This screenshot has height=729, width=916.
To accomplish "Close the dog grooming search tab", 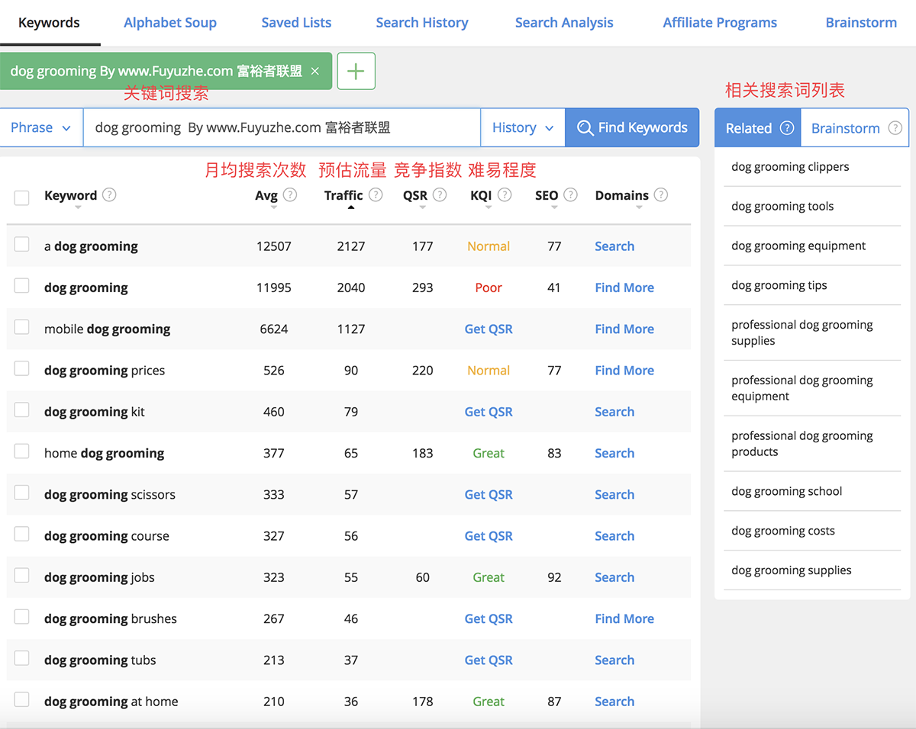I will point(315,71).
